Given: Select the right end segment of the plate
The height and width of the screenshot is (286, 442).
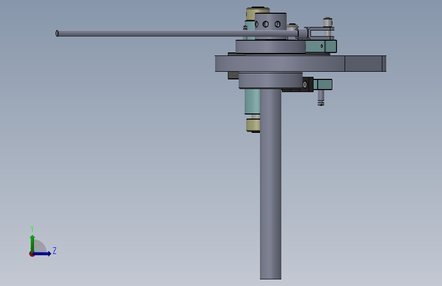Looking at the screenshot, I should [x=366, y=63].
